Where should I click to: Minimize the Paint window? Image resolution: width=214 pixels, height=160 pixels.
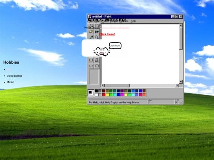[x=173, y=17]
